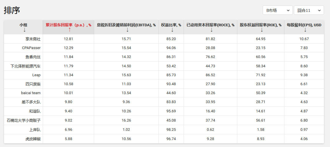Click the Leap team name cell
The image size is (330, 147).
point(36,75)
